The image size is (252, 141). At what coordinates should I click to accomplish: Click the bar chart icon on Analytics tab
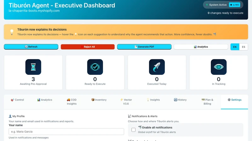tap(39, 100)
